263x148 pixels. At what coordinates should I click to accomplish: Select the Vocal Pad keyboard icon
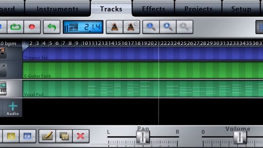pyautogui.click(x=3, y=88)
